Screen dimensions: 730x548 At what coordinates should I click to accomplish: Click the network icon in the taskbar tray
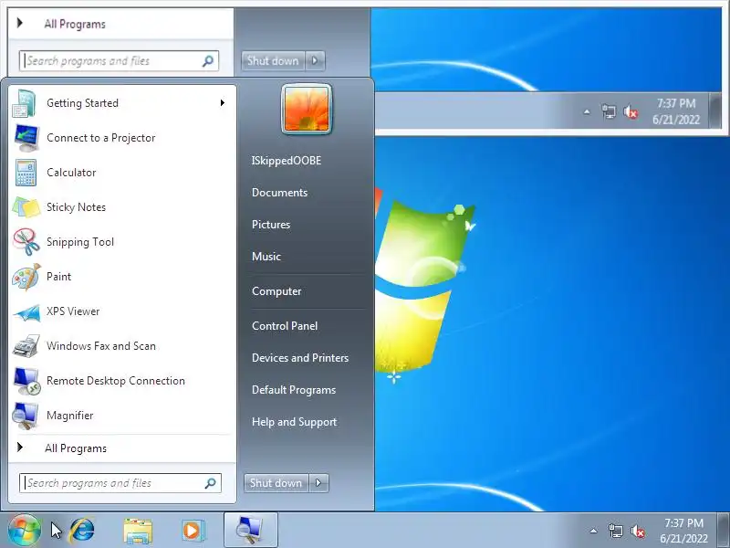point(615,531)
